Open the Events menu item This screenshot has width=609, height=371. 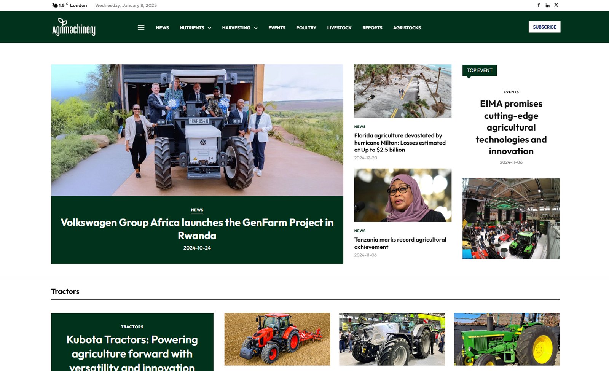pyautogui.click(x=277, y=28)
